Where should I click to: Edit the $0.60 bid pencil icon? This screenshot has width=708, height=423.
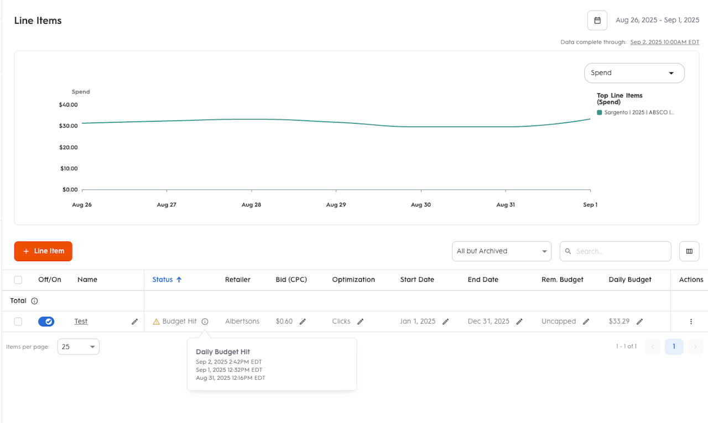click(303, 321)
